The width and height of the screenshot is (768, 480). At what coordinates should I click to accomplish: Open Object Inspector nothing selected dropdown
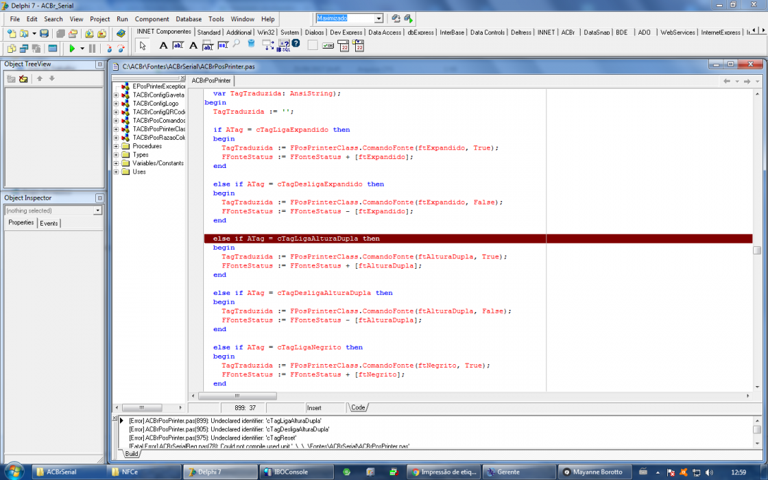97,211
